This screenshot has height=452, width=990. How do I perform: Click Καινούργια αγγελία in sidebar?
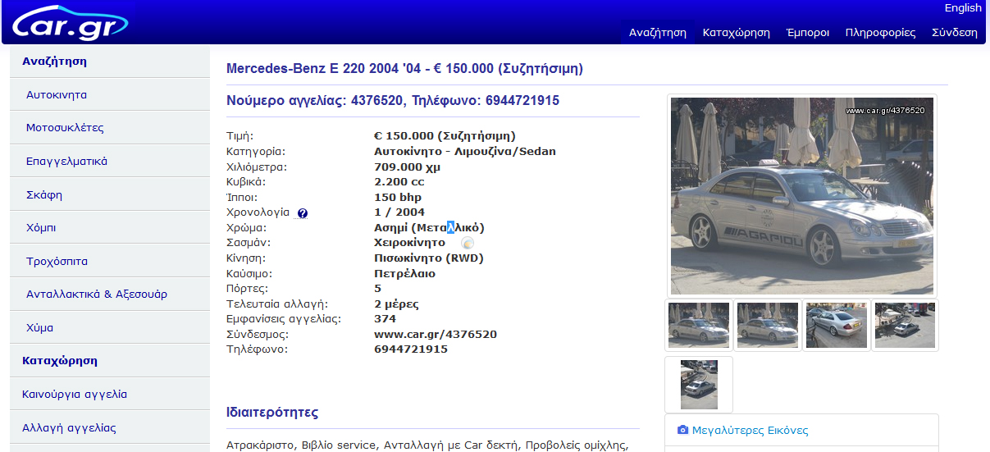pyautogui.click(x=75, y=394)
